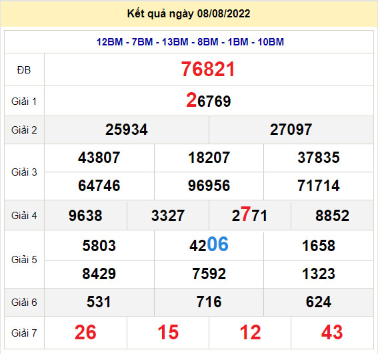378x354 pixels.
Task: Click the special prize number 76821
Action: (208, 69)
